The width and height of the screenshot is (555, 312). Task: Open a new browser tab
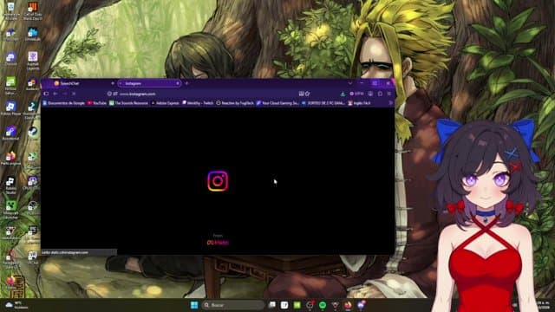coord(187,83)
